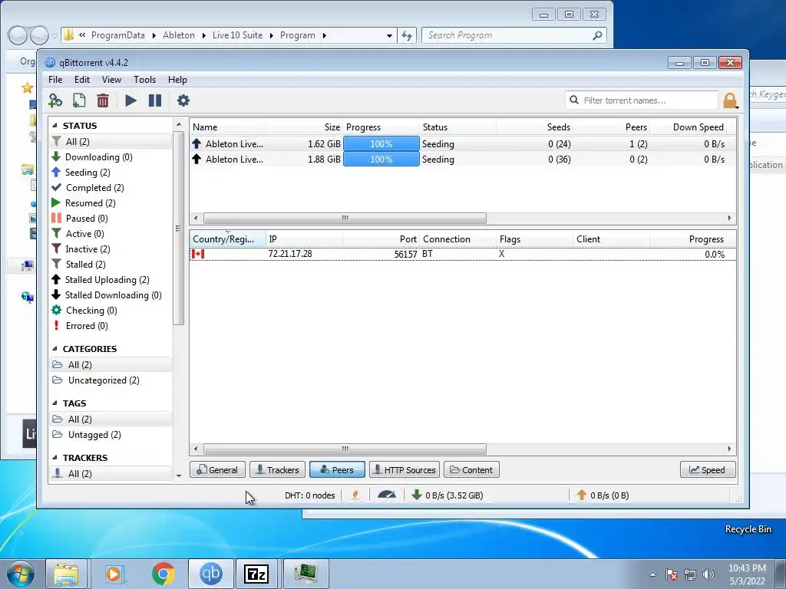Open the View menu
The image size is (786, 589).
111,80
